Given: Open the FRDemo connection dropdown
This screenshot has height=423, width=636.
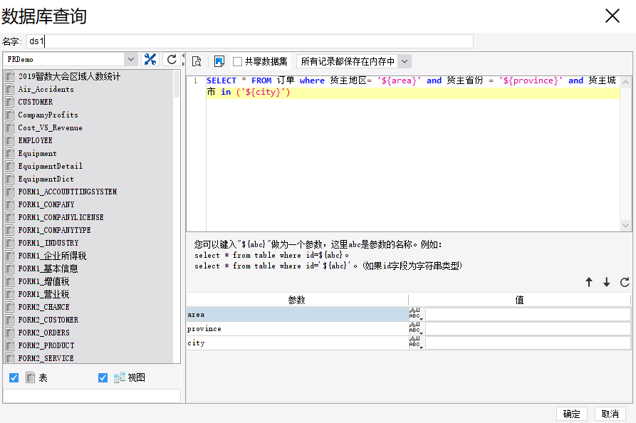Looking at the screenshot, I should click(131, 59).
